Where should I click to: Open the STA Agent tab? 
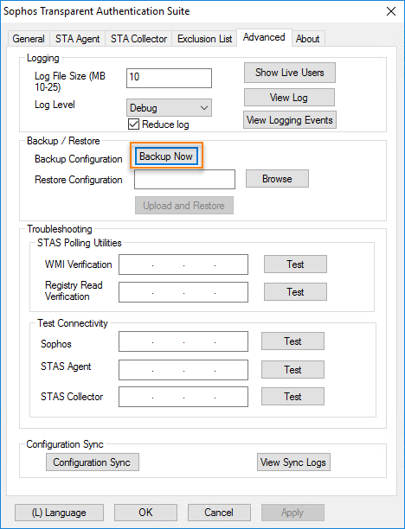tap(77, 39)
